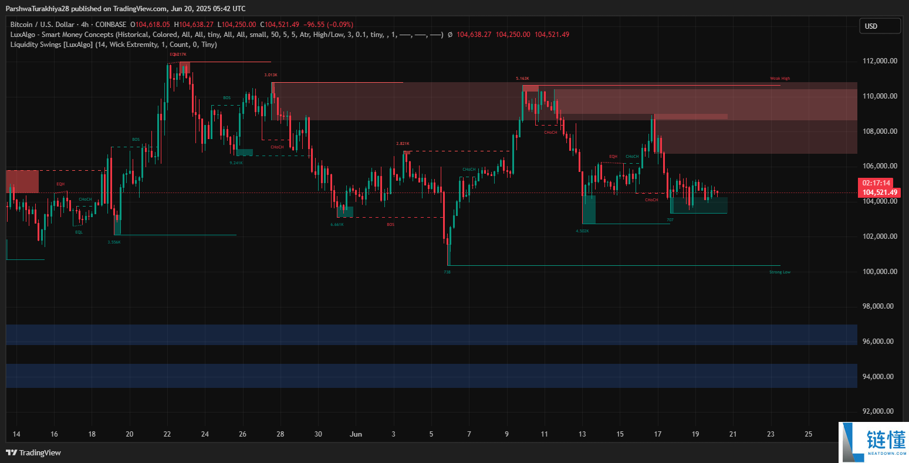Click the EQH label on the chart
Image resolution: width=909 pixels, height=463 pixels.
point(62,183)
